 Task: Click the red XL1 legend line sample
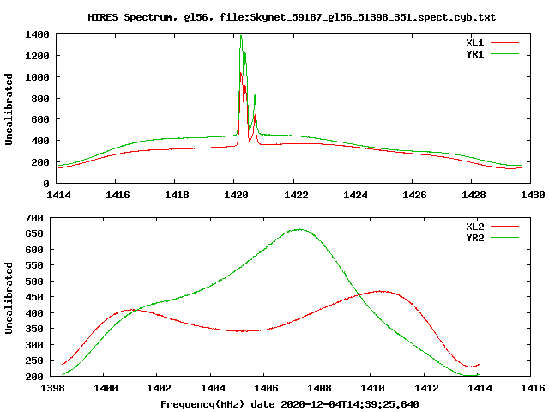504,43
